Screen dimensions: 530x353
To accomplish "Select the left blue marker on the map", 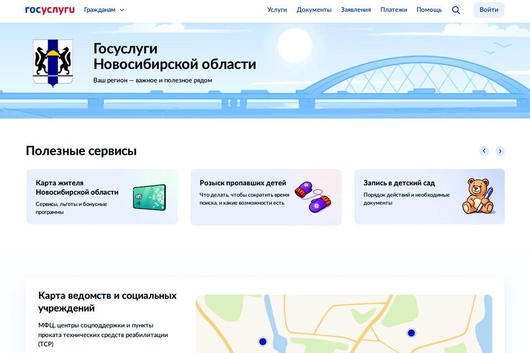I will coord(263,342).
